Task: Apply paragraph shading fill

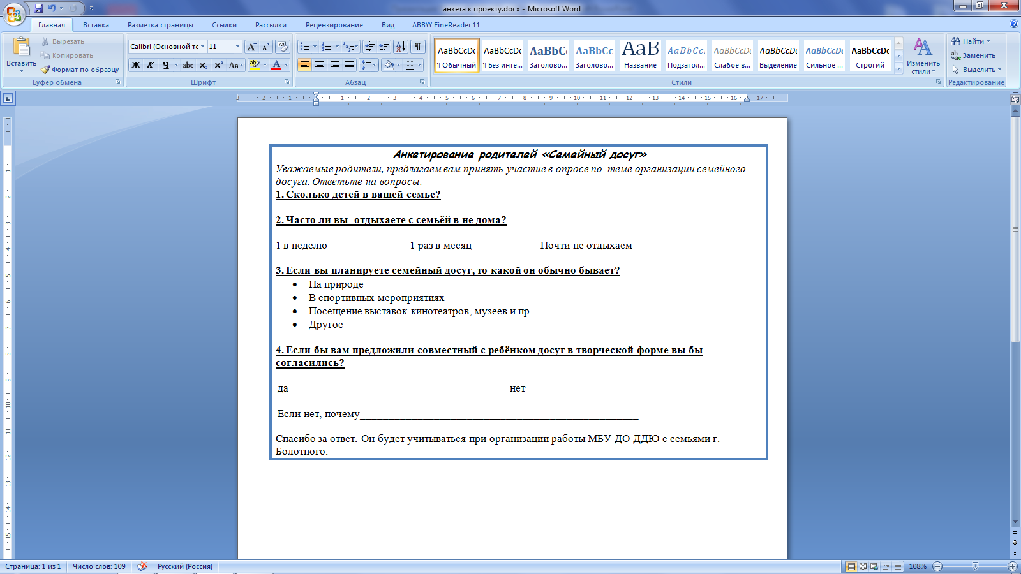Action: coord(389,65)
